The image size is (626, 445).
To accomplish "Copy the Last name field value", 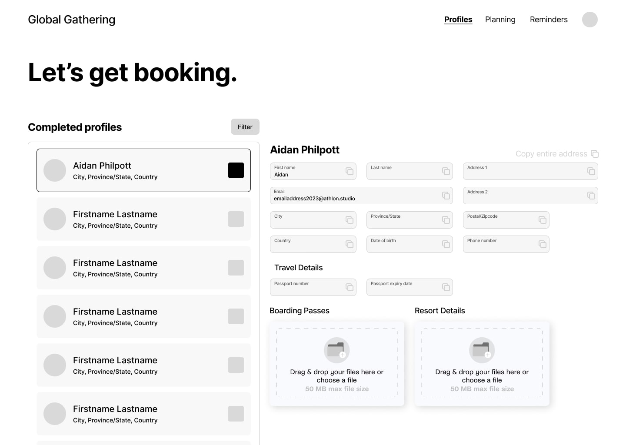I will (446, 171).
